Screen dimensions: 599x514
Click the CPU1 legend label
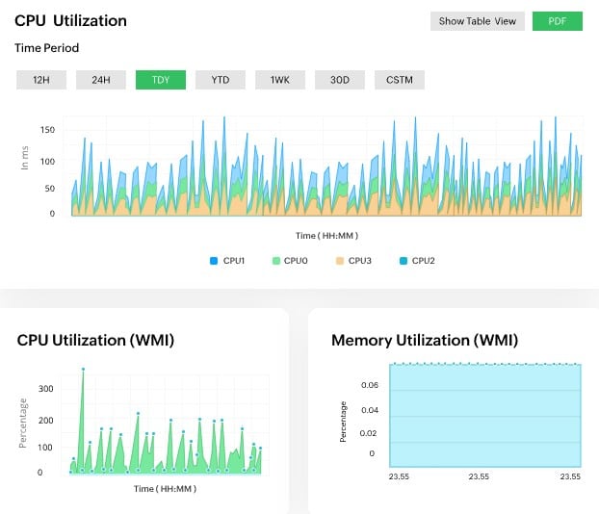234,261
